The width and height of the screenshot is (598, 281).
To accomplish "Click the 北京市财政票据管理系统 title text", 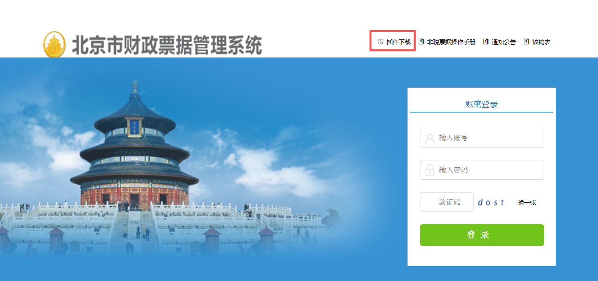I will [167, 45].
